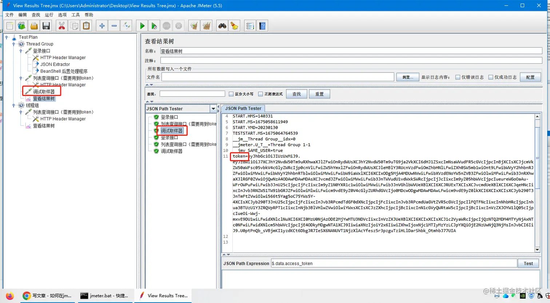
Task: Select 查看结果树 under 线程组
Action: pyautogui.click(x=44, y=126)
